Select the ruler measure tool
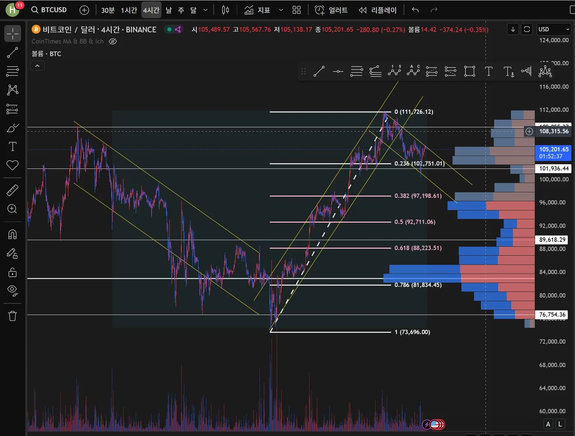Viewport: 575px width, 436px height. click(13, 190)
